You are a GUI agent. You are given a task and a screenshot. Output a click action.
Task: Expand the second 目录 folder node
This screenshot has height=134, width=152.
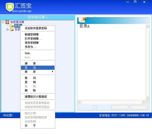[7, 29]
